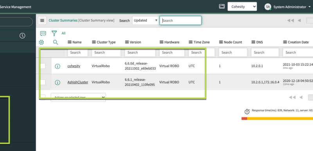This screenshot has height=151, width=313.
Task: Click the response time progress bar
Action: point(277,119)
